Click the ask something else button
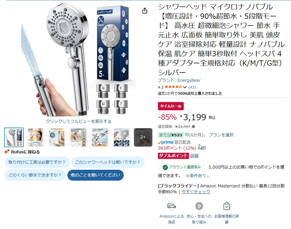The height and width of the screenshot is (229, 291). pos(96,175)
